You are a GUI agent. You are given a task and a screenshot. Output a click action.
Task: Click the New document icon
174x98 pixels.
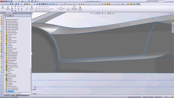pos(16,1)
